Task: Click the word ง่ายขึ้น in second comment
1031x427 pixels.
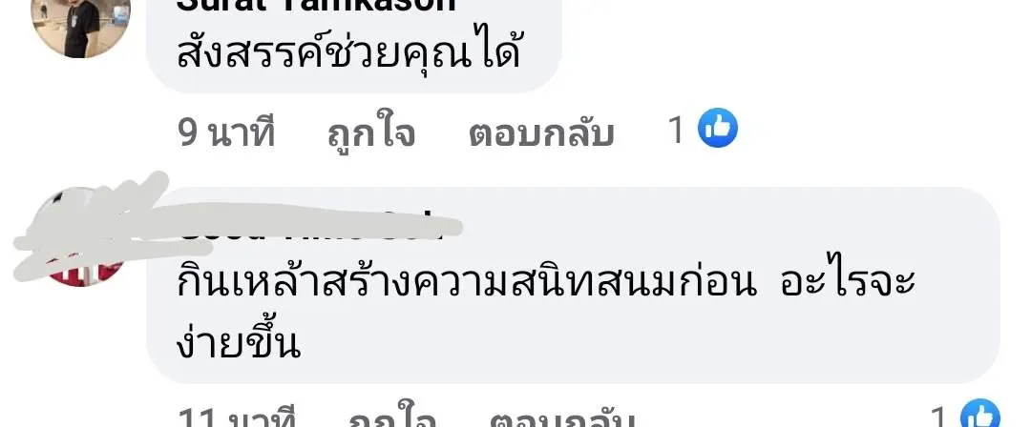Action: coord(238,341)
